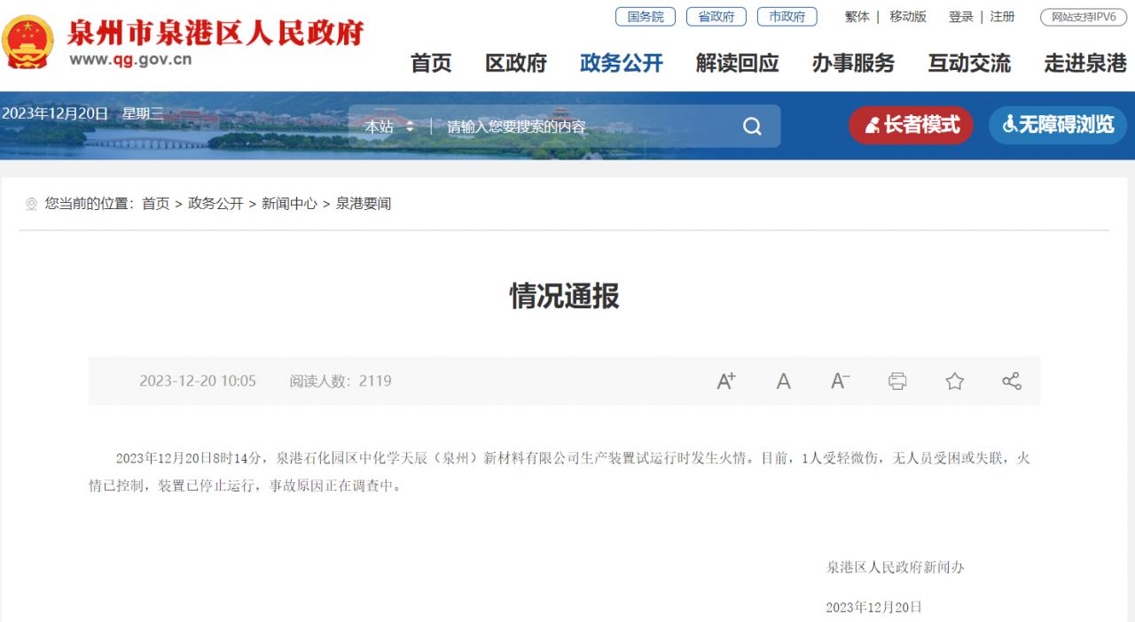
Task: Open the 办事服务 navigation menu
Action: (x=853, y=63)
